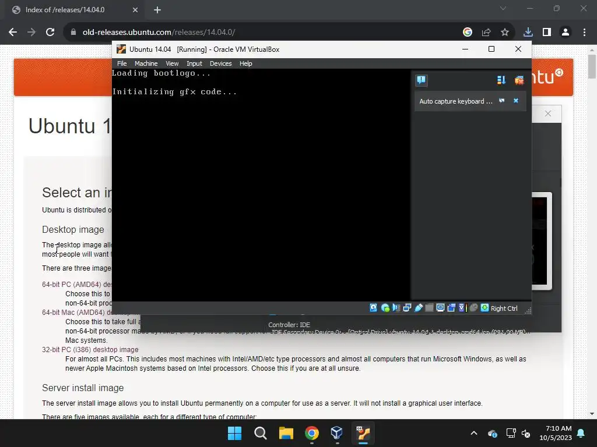Image resolution: width=597 pixels, height=447 pixels.
Task: Open the Help menu in VirtualBox
Action: [245, 63]
